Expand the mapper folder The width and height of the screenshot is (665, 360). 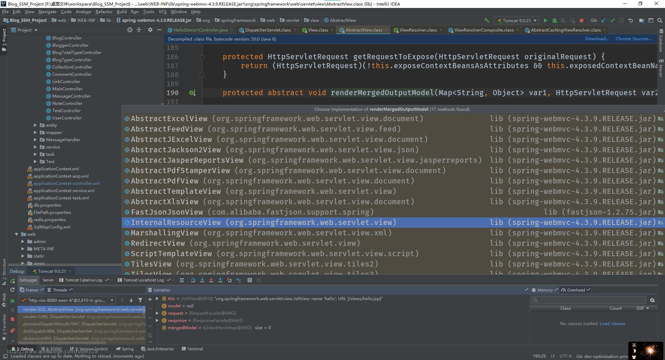[x=35, y=133]
